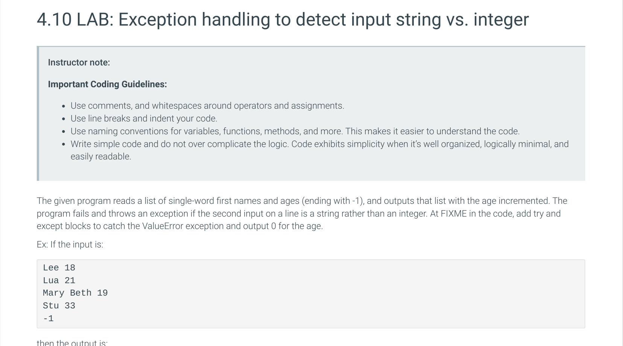Click the Mary Beth 19 input line

(x=75, y=293)
